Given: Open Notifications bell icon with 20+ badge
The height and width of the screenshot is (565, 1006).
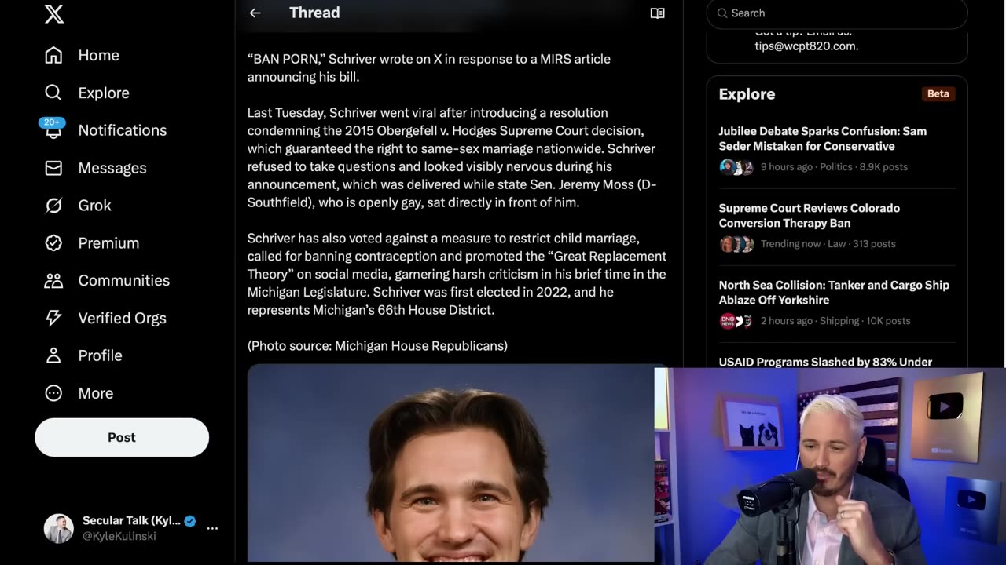Looking at the screenshot, I should (53, 130).
